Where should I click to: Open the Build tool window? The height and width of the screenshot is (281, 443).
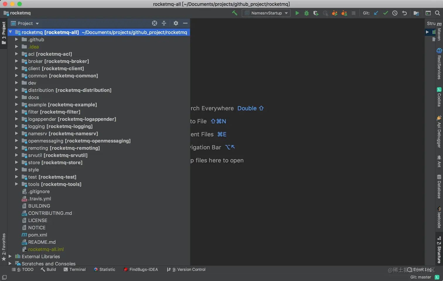pos(48,270)
